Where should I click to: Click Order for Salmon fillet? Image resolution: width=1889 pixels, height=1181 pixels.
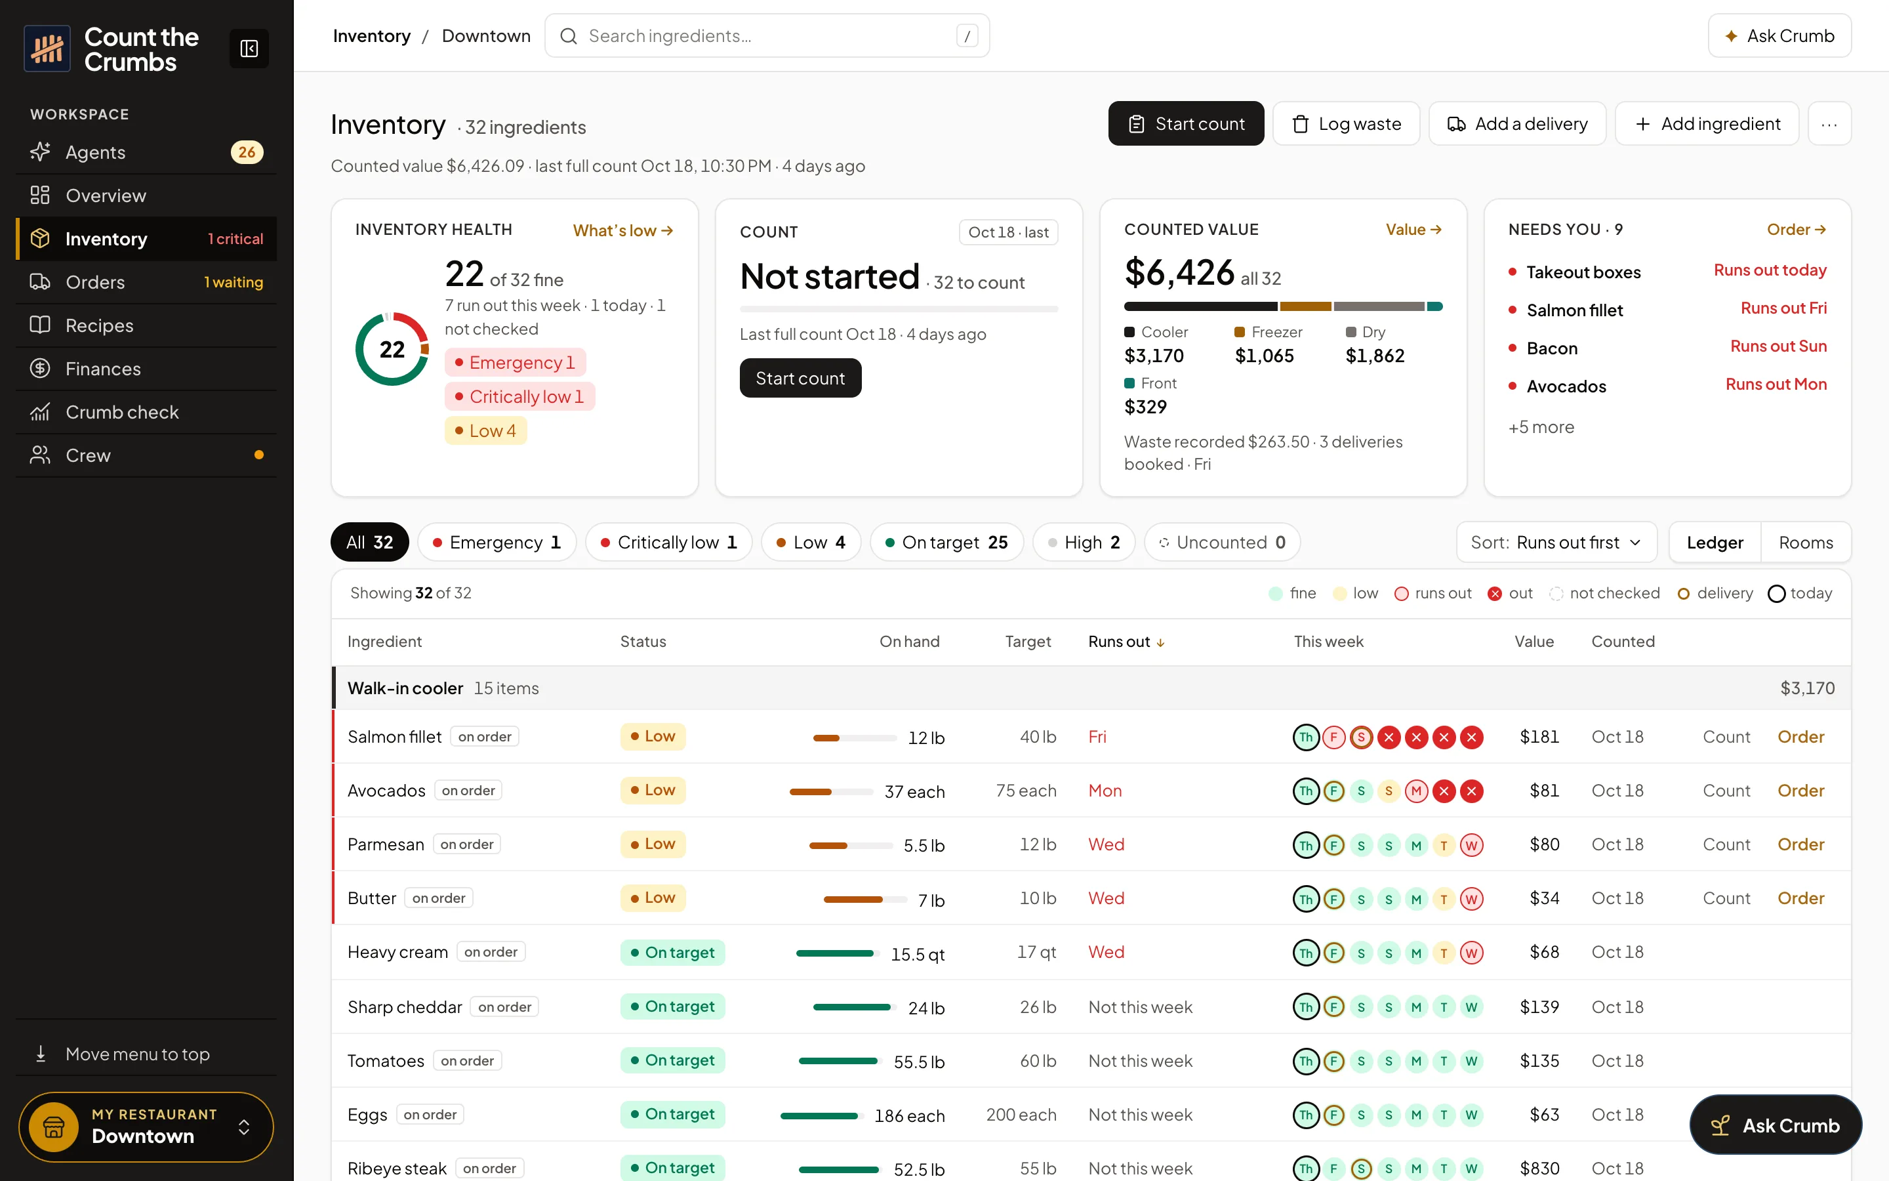(1800, 737)
